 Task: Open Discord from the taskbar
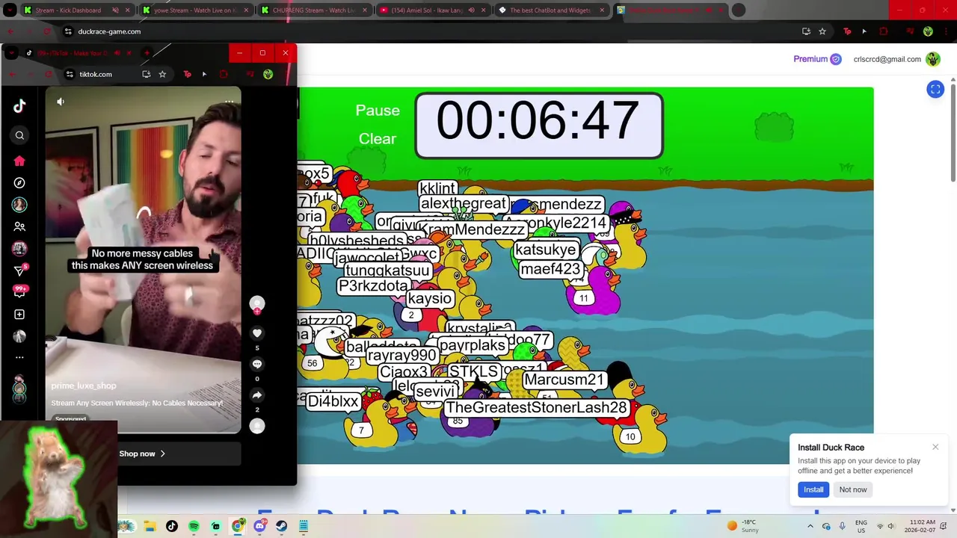click(259, 526)
